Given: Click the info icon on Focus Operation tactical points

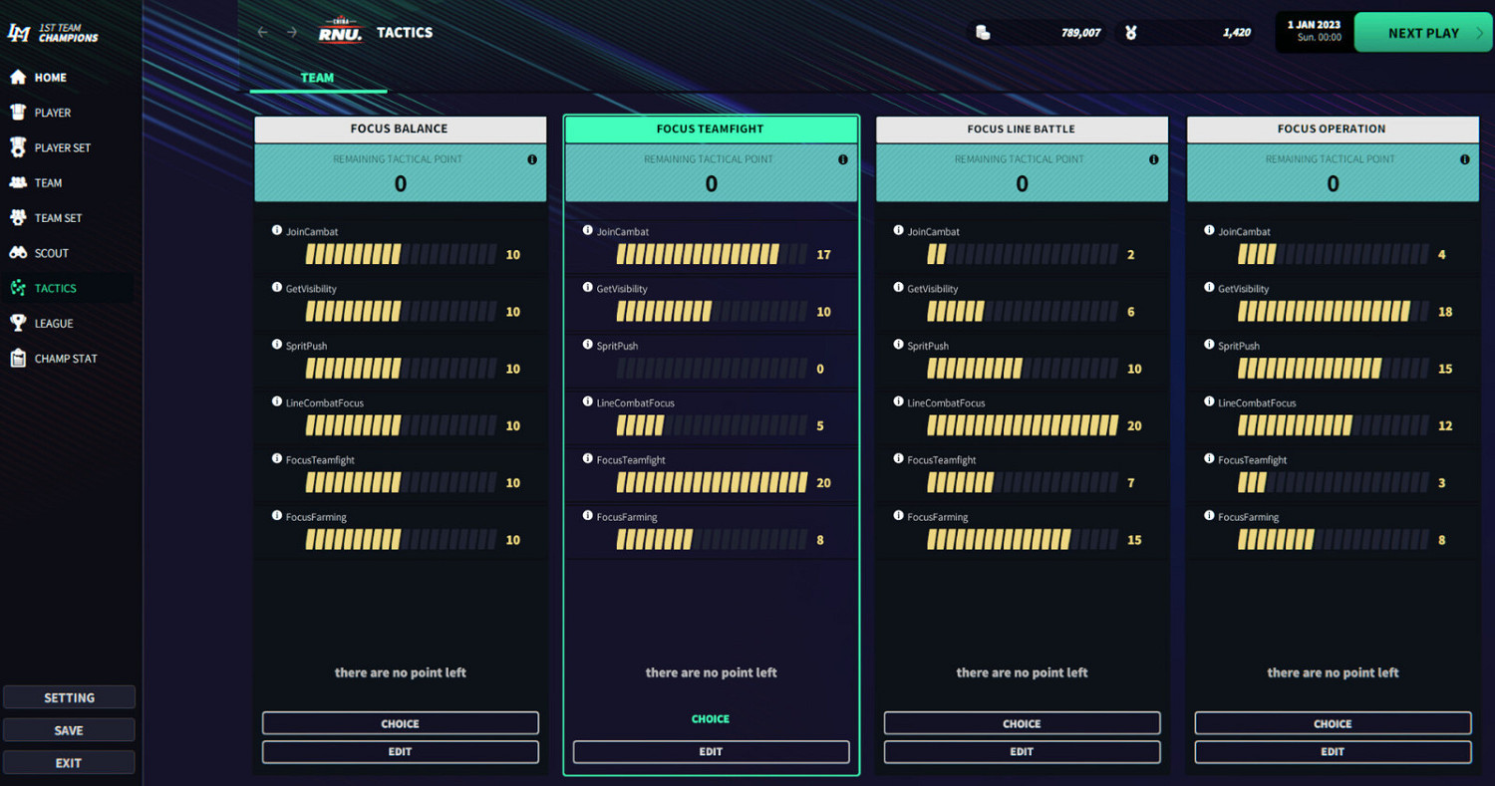Looking at the screenshot, I should tap(1464, 159).
